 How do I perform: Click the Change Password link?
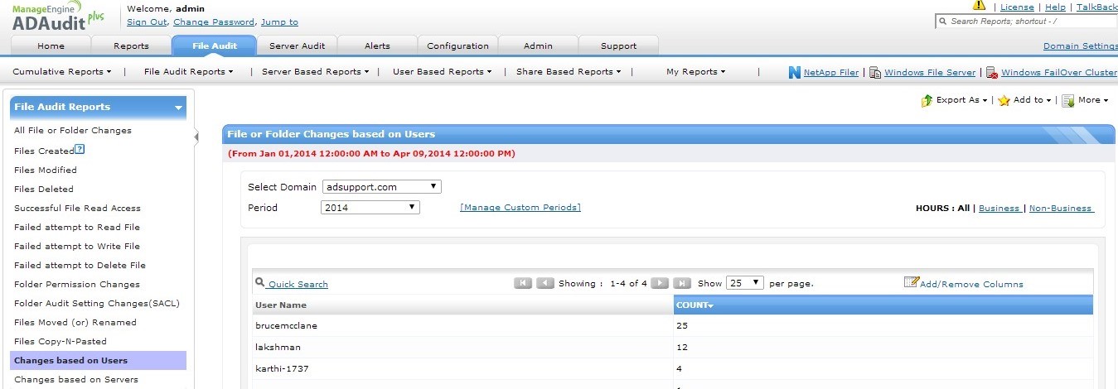[214, 22]
